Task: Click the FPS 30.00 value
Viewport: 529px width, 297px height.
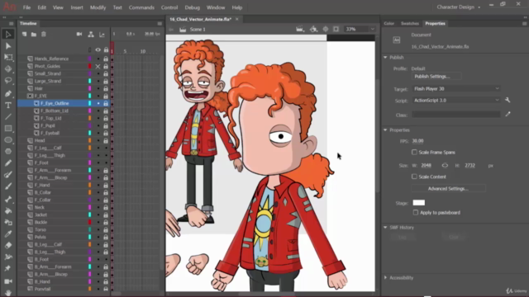Action: (417, 141)
